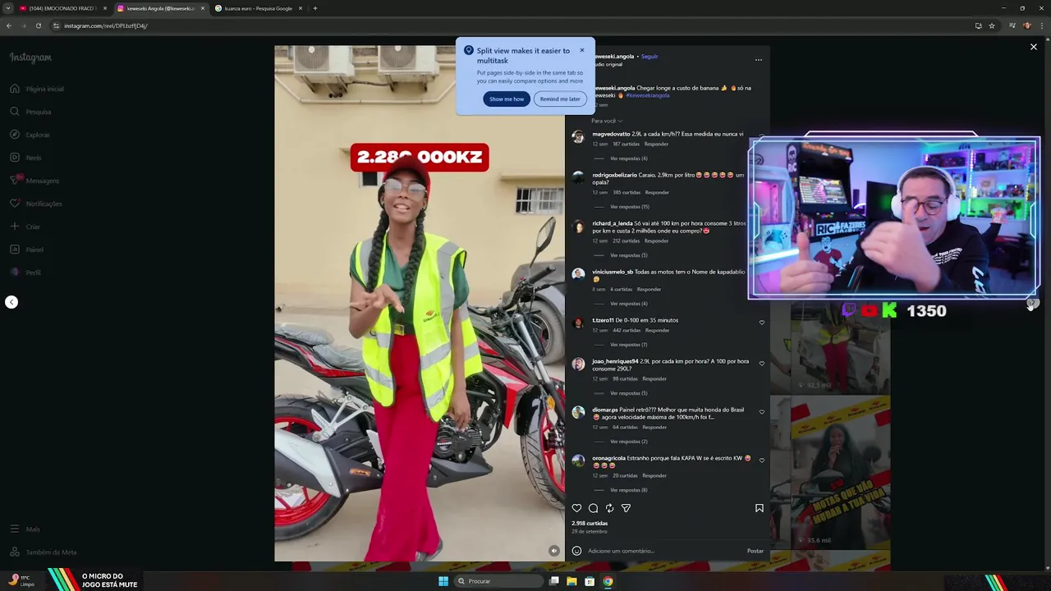Open the three-dots options menu for the post
Screen dimensions: 1051x591
pyautogui.click(x=758, y=60)
